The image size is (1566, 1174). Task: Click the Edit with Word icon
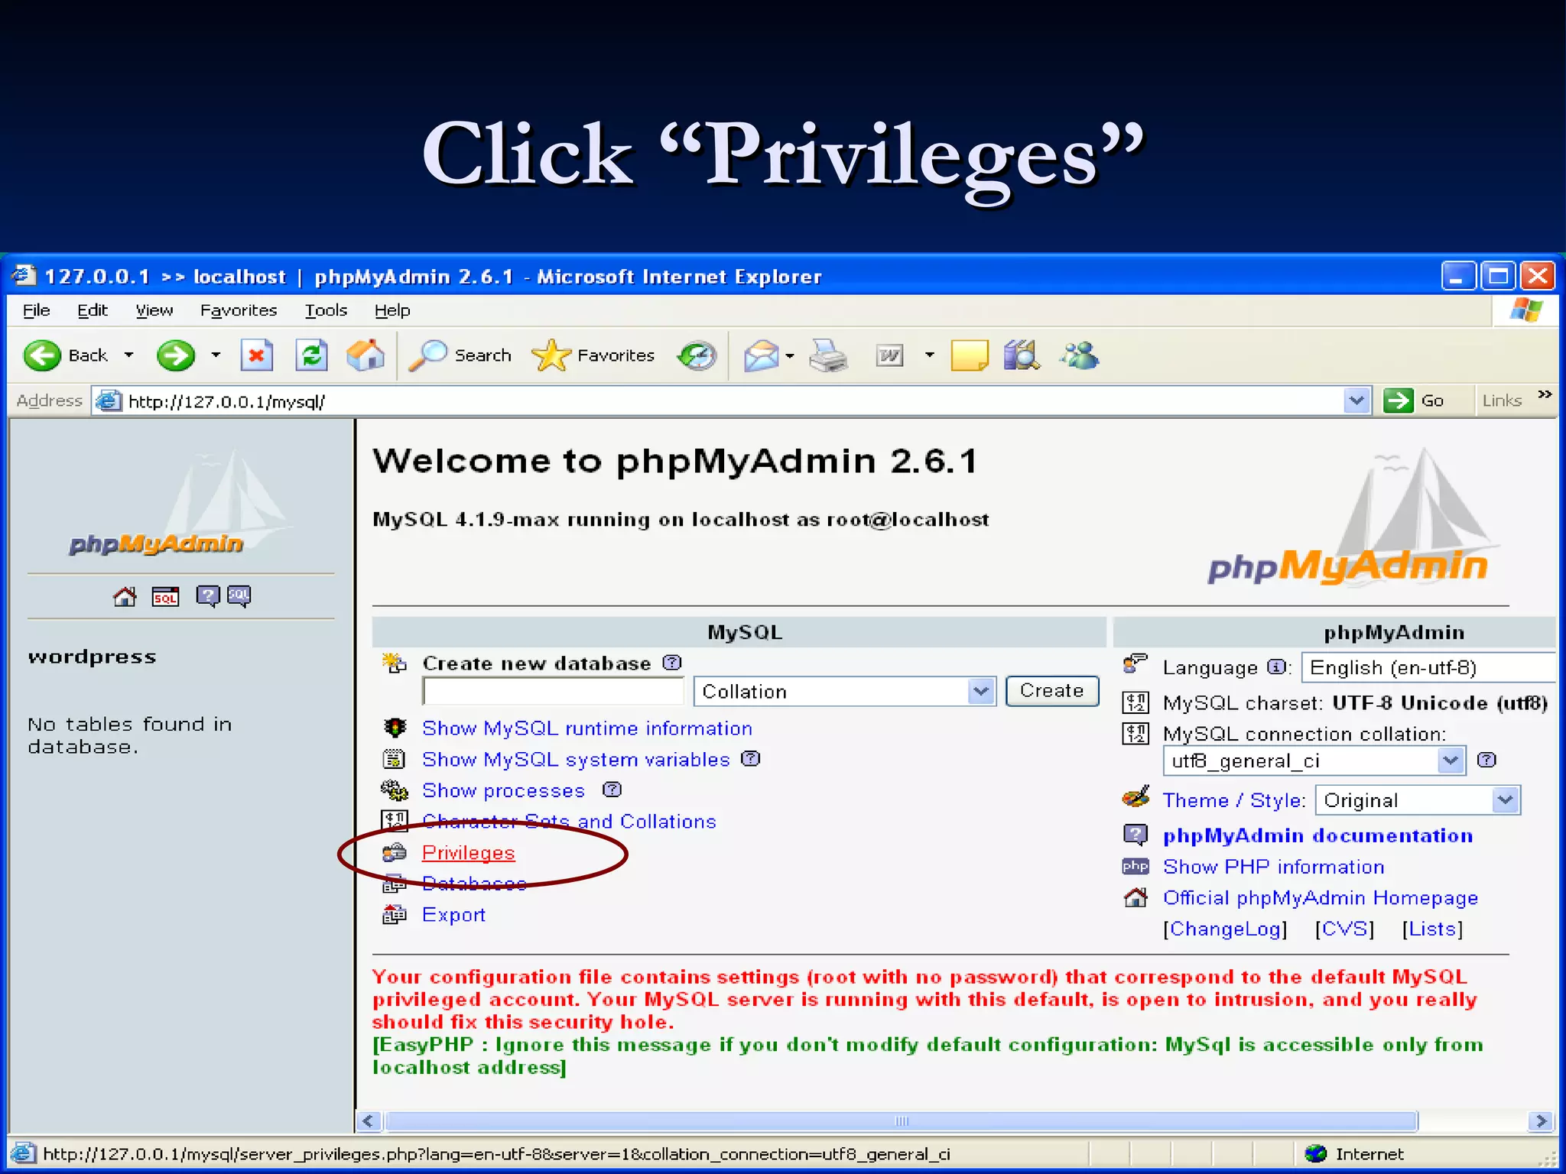pos(890,355)
